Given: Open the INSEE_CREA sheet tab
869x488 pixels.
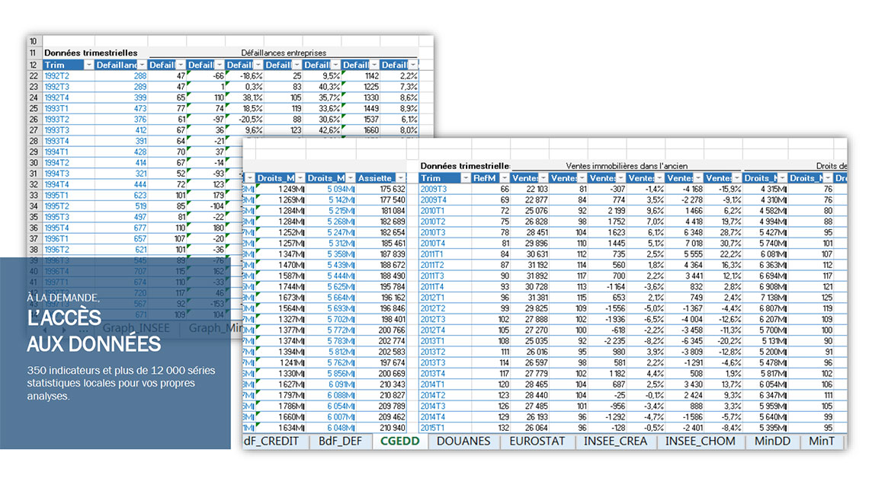Looking at the screenshot, I should pyautogui.click(x=616, y=441).
